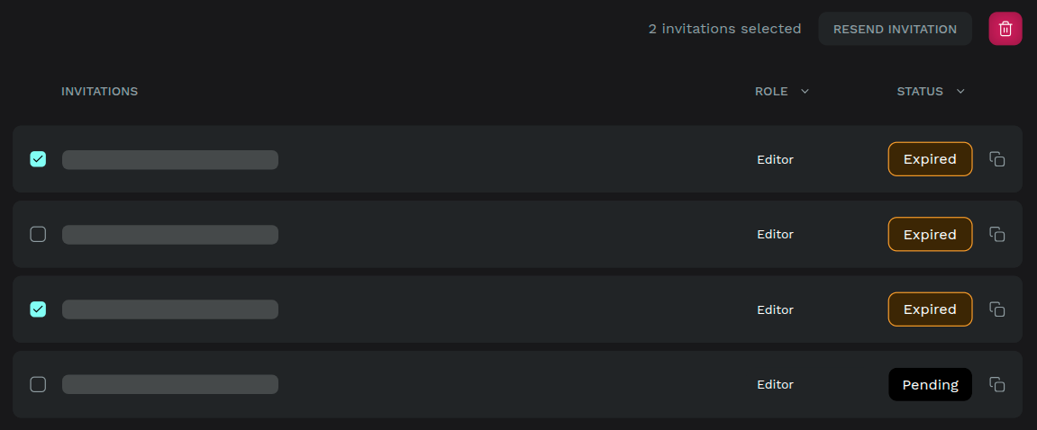Click the Pending invitation's name placeholder
1037x430 pixels.
169,384
